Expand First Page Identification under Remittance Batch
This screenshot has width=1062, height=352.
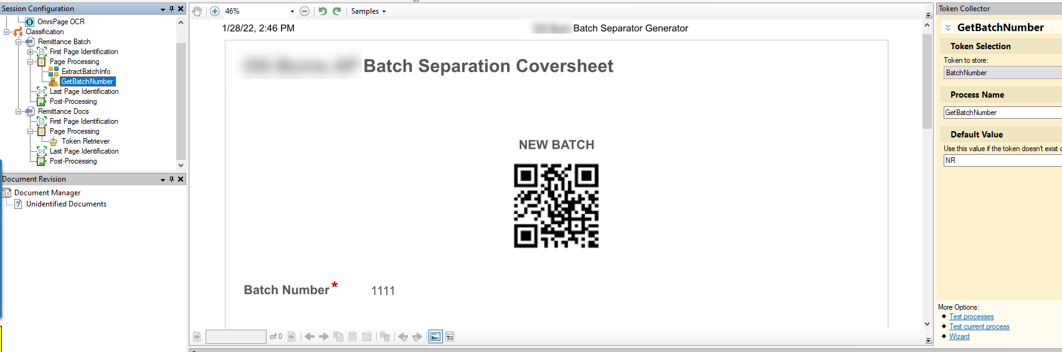click(x=31, y=52)
